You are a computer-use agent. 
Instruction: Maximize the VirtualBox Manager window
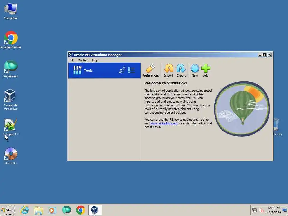264,55
